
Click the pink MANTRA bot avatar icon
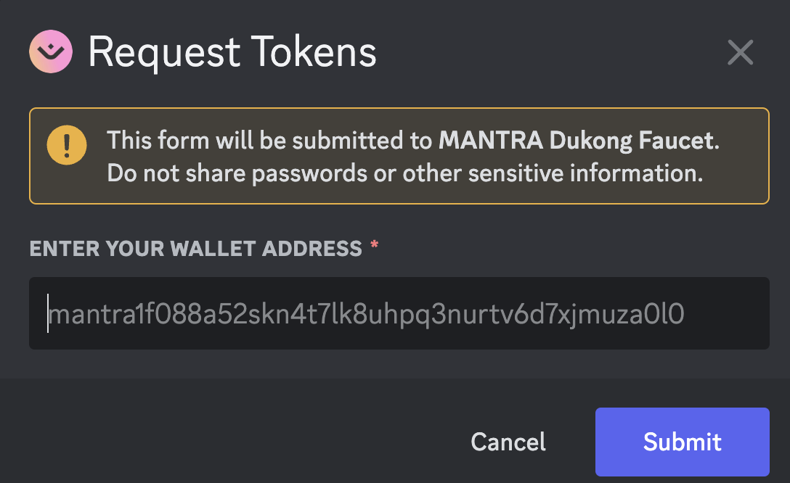point(51,52)
